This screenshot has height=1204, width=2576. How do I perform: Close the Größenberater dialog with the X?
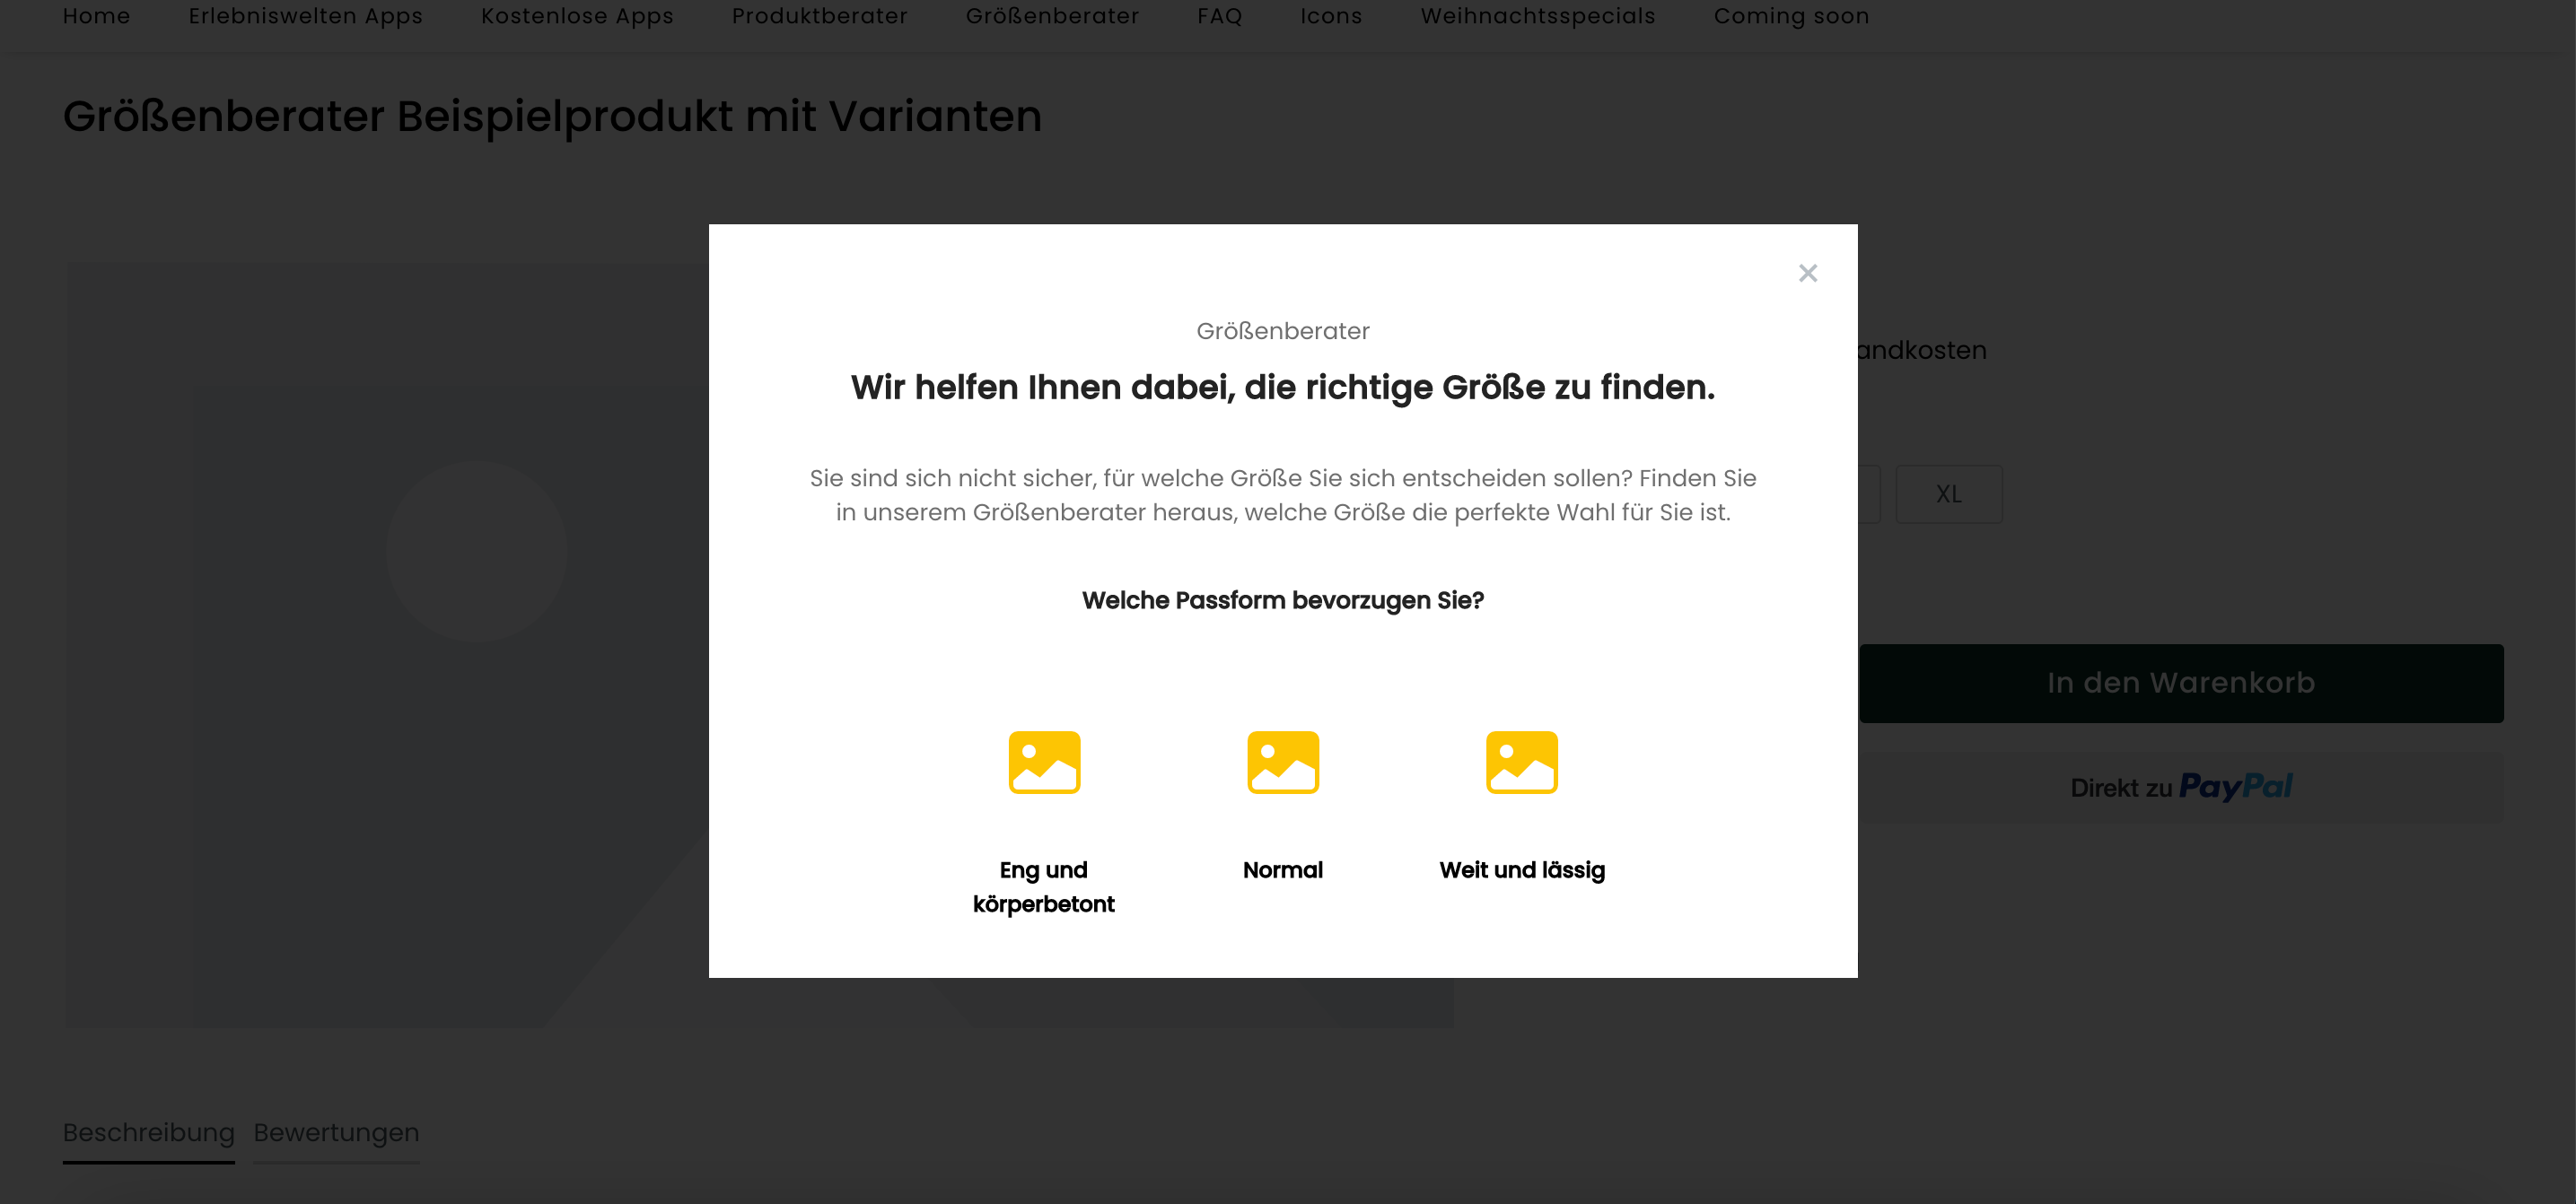tap(1807, 273)
